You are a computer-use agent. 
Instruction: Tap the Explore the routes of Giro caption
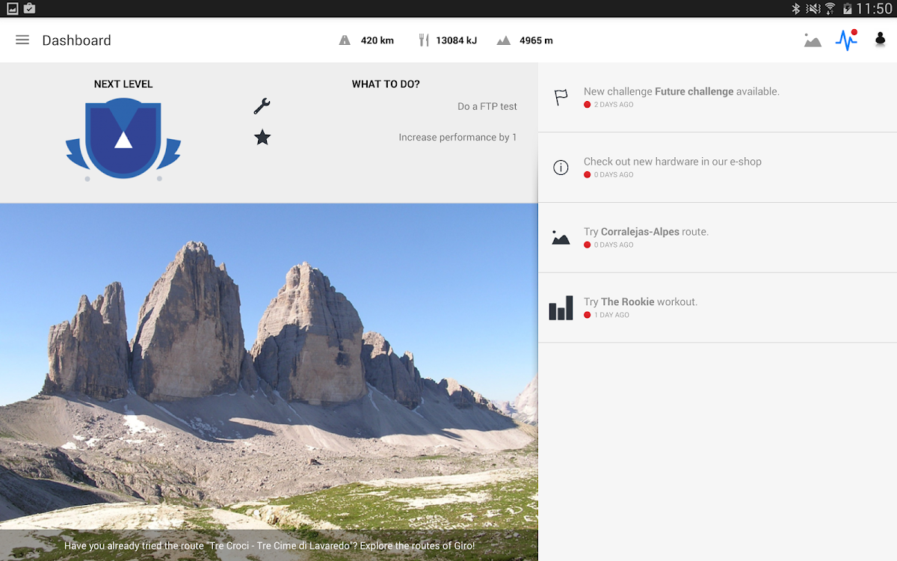pyautogui.click(x=269, y=546)
